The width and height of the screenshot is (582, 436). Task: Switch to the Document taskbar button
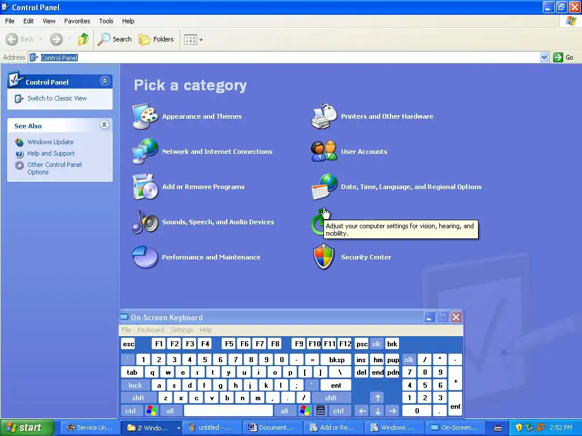click(272, 427)
